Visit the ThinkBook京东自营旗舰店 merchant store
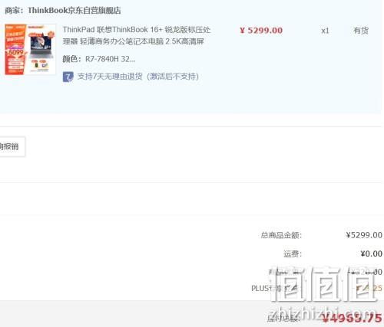The image size is (384, 327). (74, 11)
